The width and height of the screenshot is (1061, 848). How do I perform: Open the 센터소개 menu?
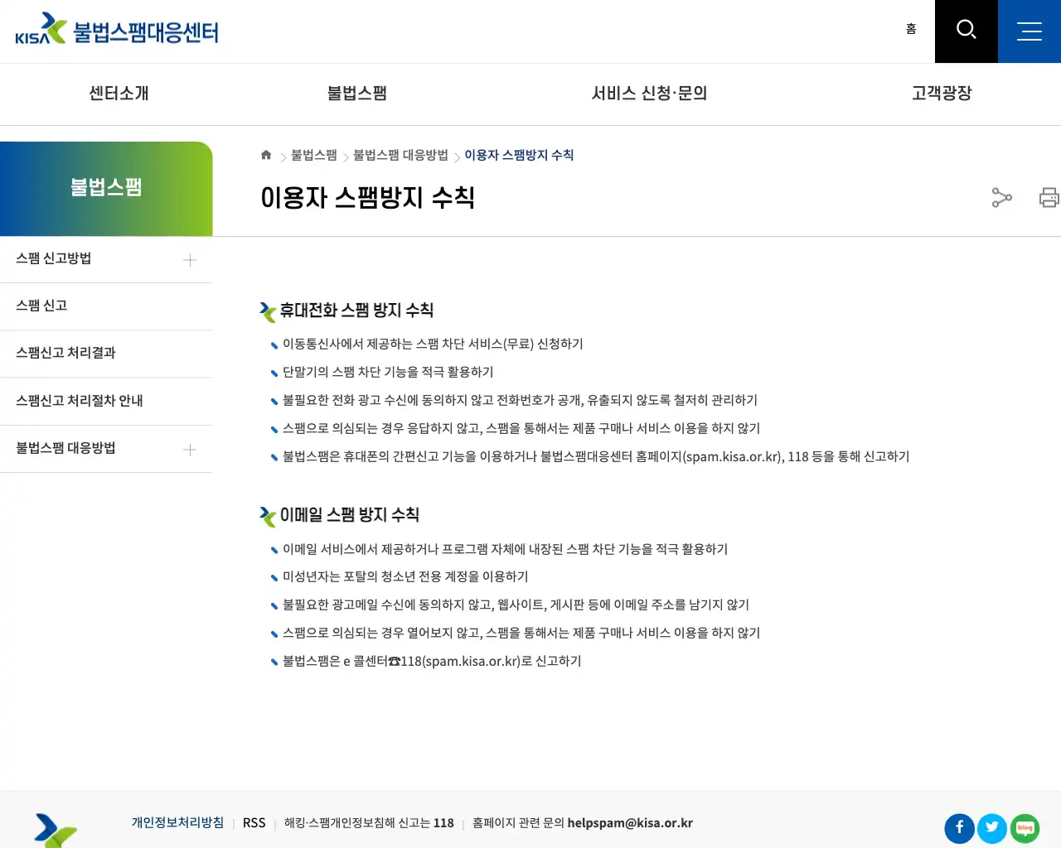coord(117,94)
